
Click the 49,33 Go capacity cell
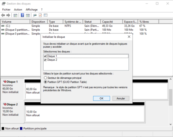point(107,26)
